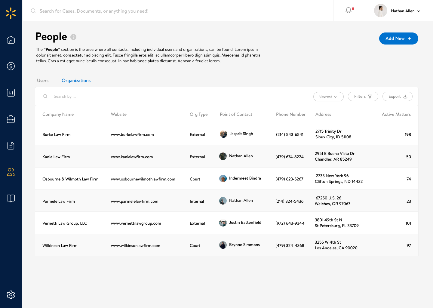Click the home icon in sidebar
The image size is (433, 308).
(11, 40)
